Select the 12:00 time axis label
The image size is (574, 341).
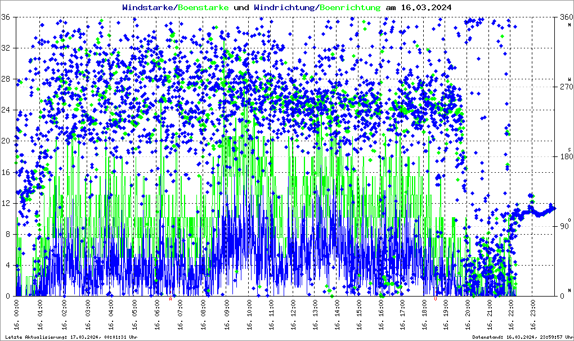tap(293, 315)
